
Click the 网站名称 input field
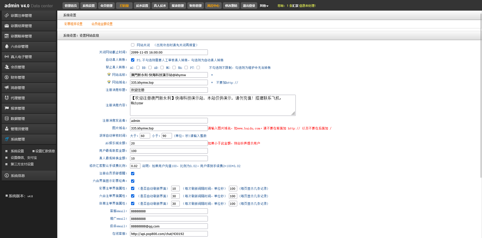click(169, 75)
